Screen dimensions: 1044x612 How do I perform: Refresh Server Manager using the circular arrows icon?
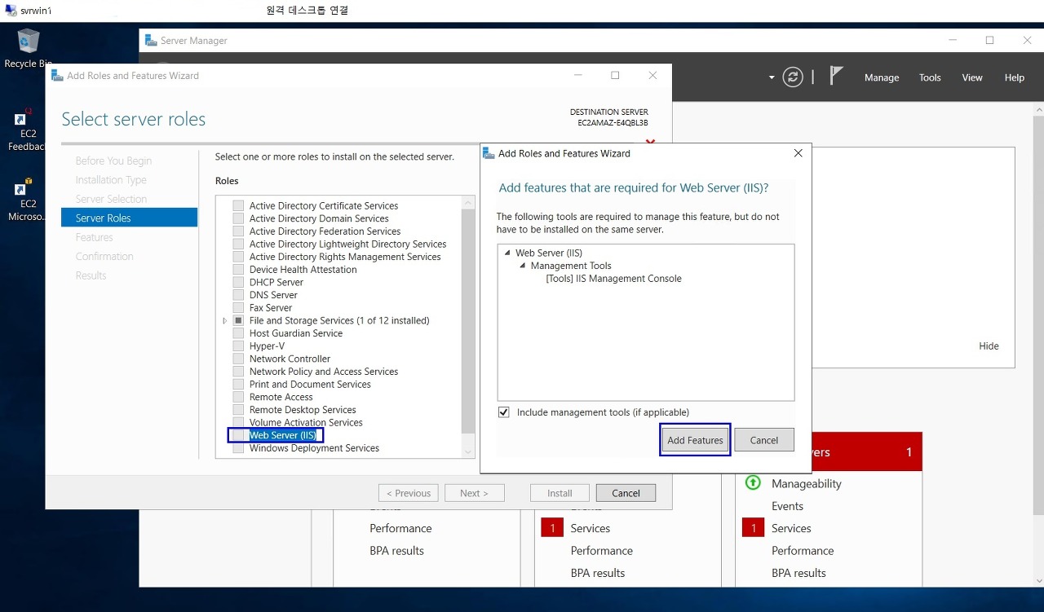[x=793, y=77]
